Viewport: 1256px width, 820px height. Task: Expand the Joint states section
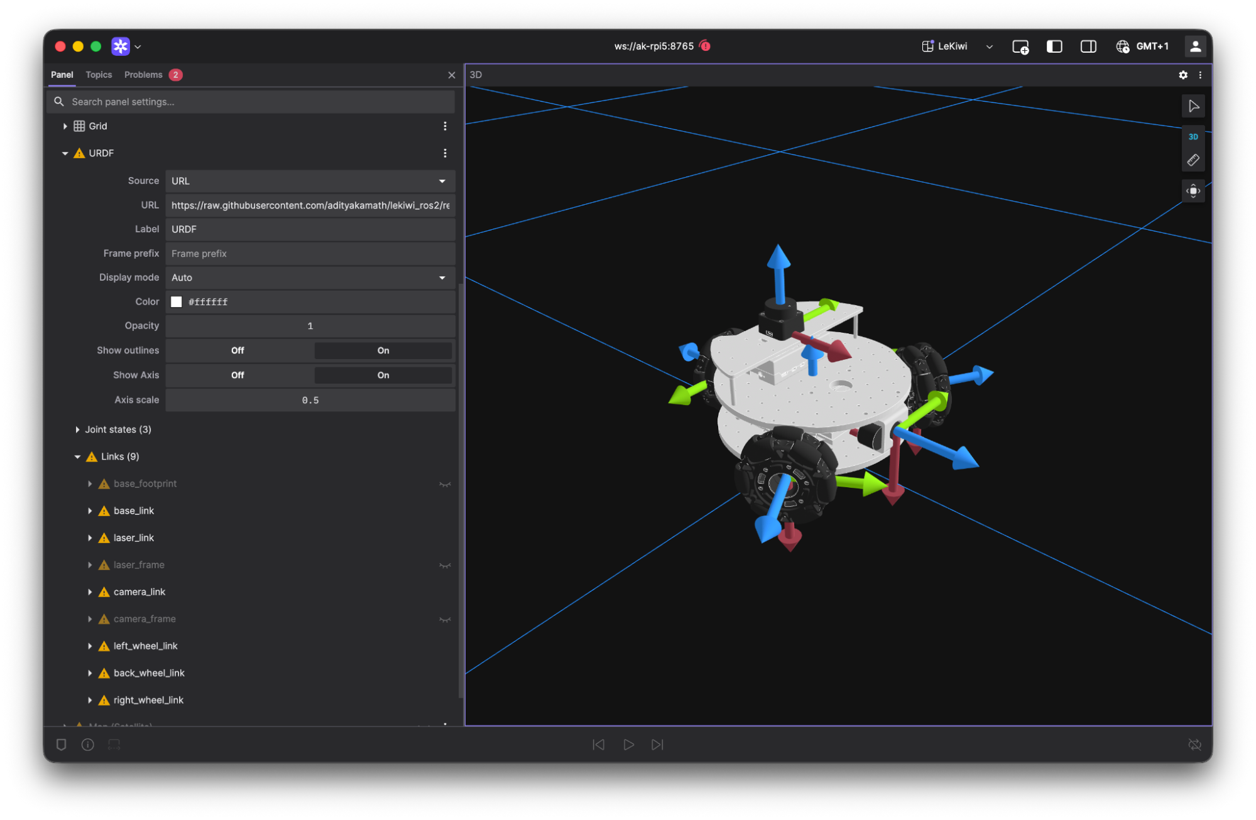77,429
